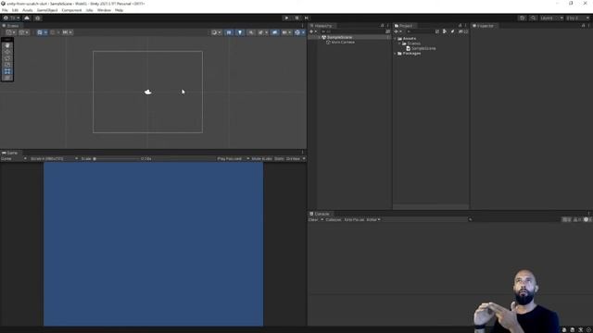Click the Pause button
The height and width of the screenshot is (333, 593).
tap(296, 18)
